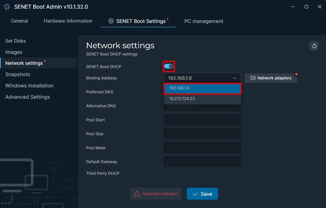Click the Pool Start input field
The height and width of the screenshot is (208, 326).
pos(202,120)
